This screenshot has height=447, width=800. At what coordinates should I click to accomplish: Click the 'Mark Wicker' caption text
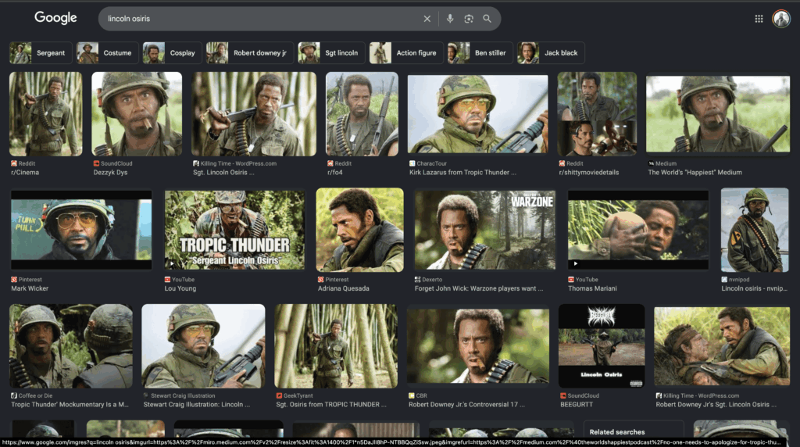coord(30,288)
